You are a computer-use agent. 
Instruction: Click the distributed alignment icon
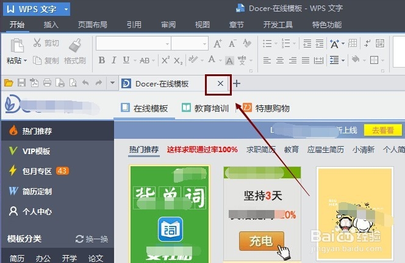point(318,60)
